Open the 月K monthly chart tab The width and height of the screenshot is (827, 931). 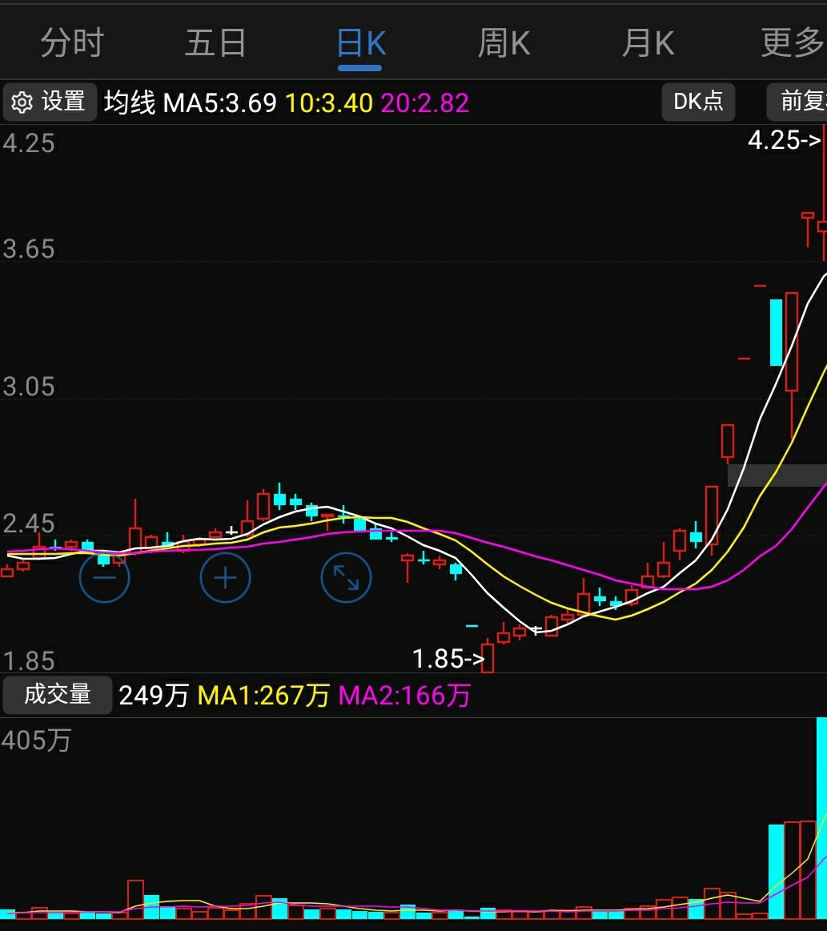(x=648, y=43)
